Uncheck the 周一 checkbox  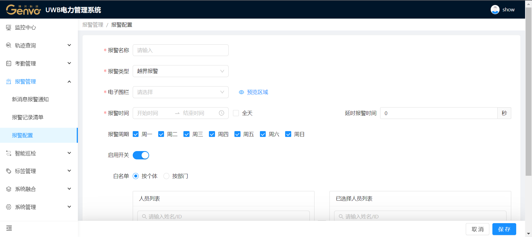(x=135, y=134)
